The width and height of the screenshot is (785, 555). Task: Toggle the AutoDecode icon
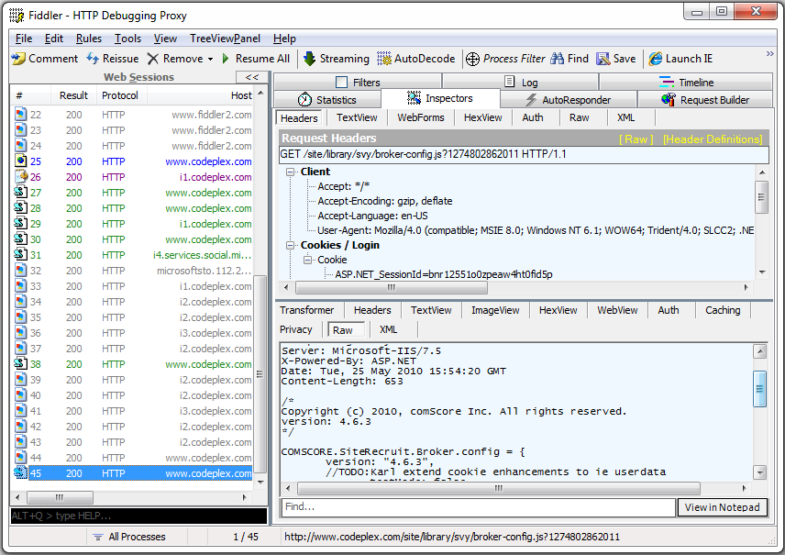(384, 59)
